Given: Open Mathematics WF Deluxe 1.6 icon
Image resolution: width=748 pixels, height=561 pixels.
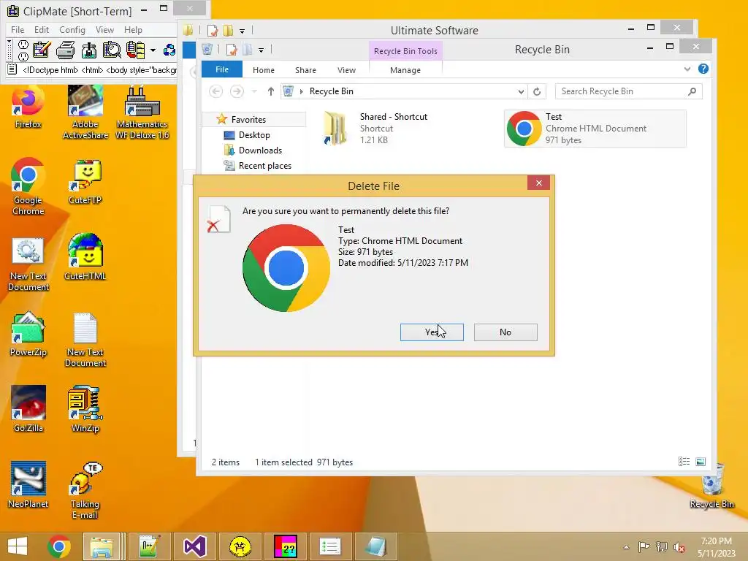Looking at the screenshot, I should click(142, 112).
